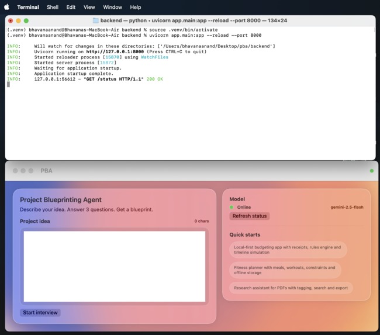Click the 200 OK status in Terminal
The width and height of the screenshot is (380, 335).
coord(154,79)
